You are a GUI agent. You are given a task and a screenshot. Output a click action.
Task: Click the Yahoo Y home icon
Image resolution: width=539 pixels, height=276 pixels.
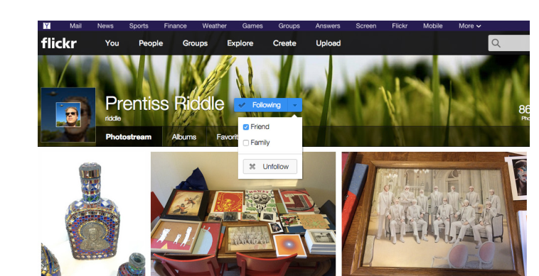pyautogui.click(x=47, y=26)
